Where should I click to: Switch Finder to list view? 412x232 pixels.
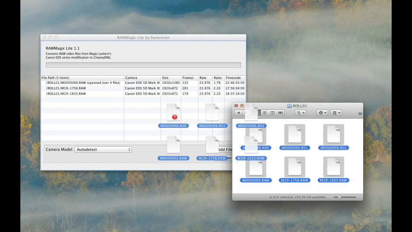coord(265,113)
